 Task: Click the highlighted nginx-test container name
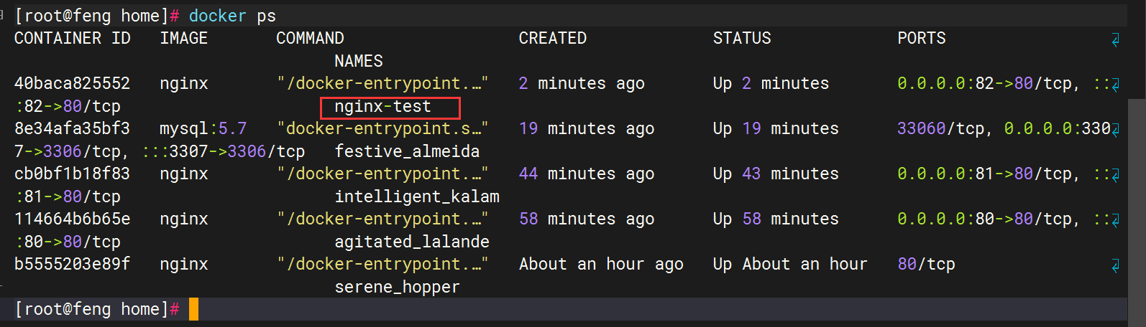click(x=383, y=107)
